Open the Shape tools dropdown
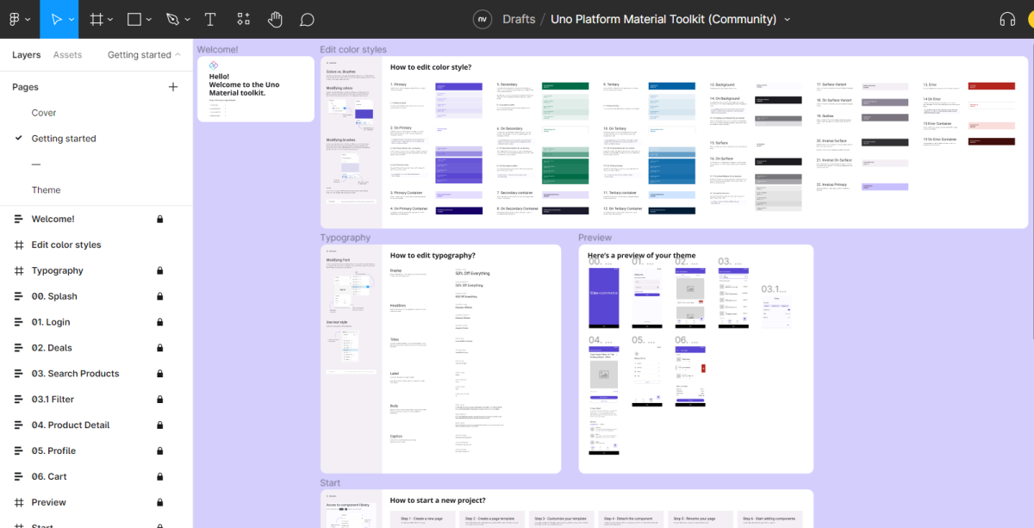 (x=149, y=18)
